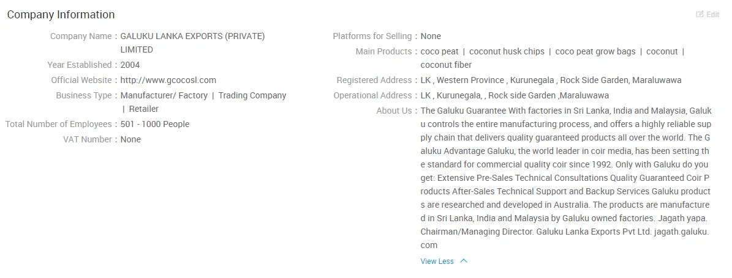Select the Trading Company business type
732x278 pixels.
pyautogui.click(x=252, y=95)
